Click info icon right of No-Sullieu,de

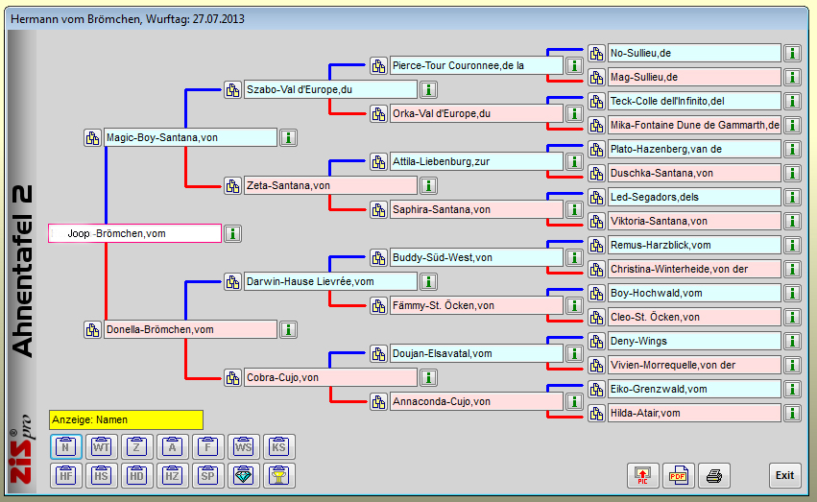point(792,54)
